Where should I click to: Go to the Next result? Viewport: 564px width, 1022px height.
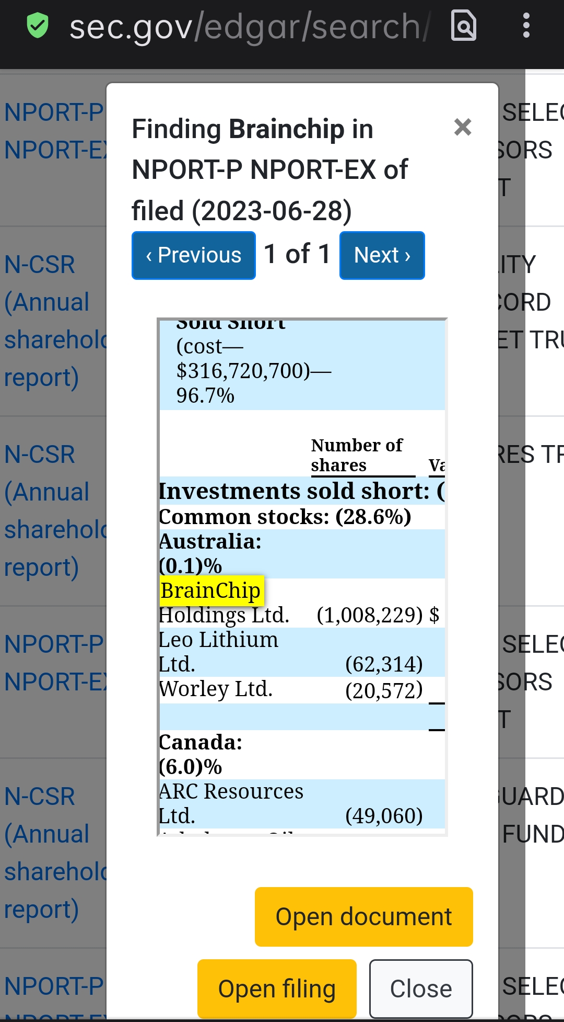(x=382, y=255)
